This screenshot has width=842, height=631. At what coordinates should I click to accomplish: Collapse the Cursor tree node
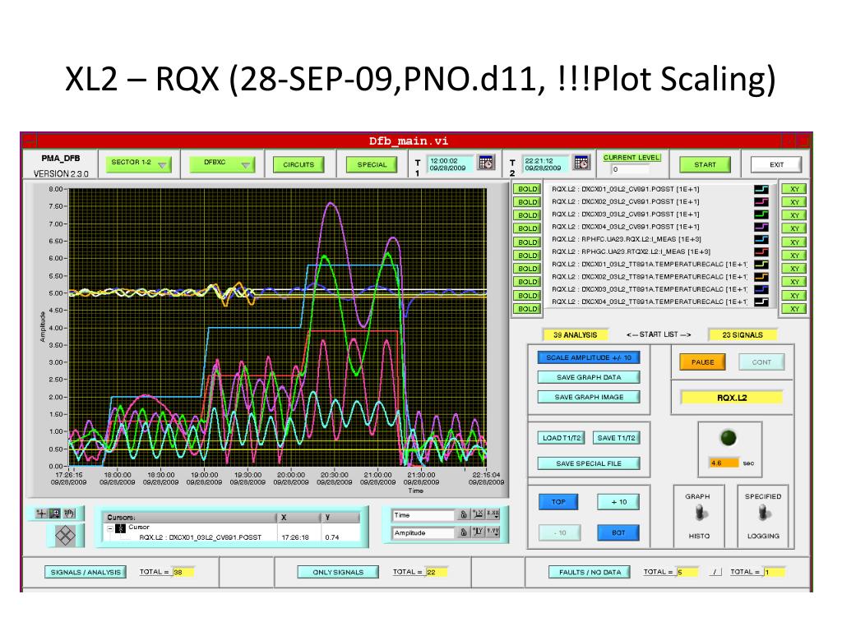[x=110, y=528]
